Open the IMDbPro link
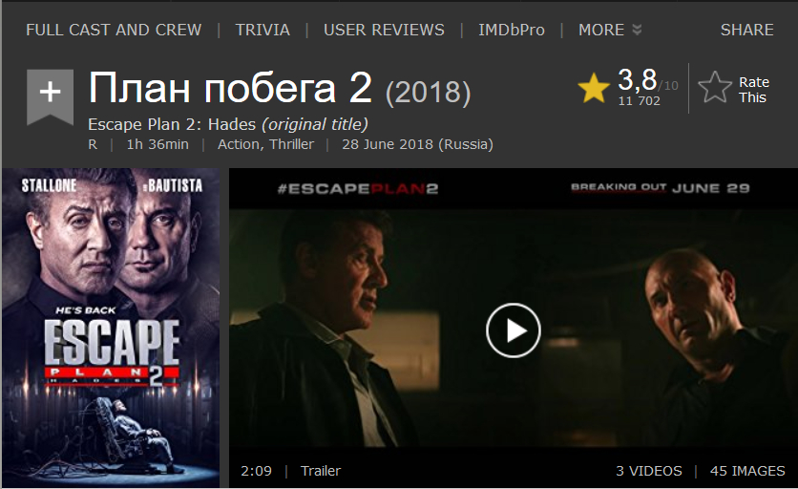This screenshot has height=489, width=798. tap(512, 30)
